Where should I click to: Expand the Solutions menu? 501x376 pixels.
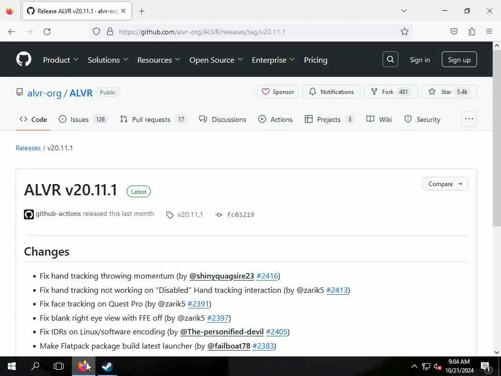108,60
